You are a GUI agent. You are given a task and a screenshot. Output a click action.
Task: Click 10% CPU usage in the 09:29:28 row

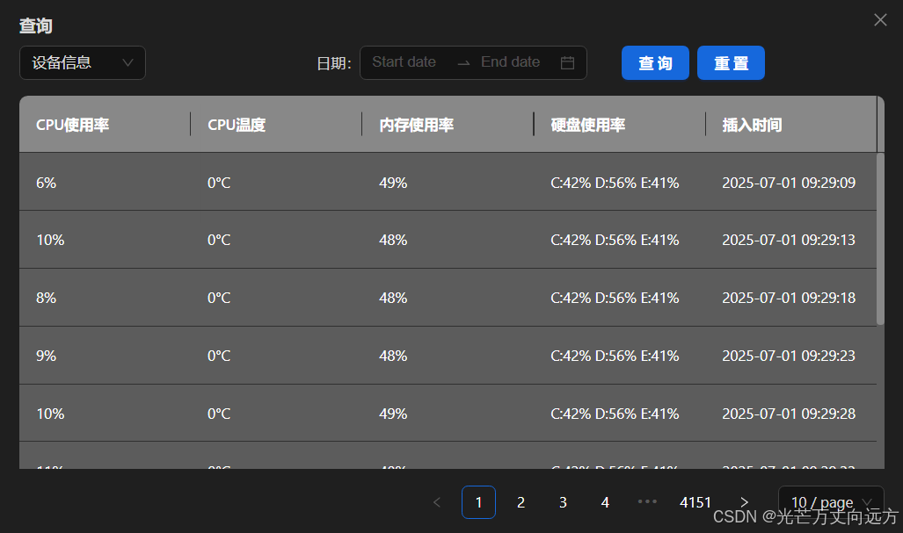click(x=50, y=414)
